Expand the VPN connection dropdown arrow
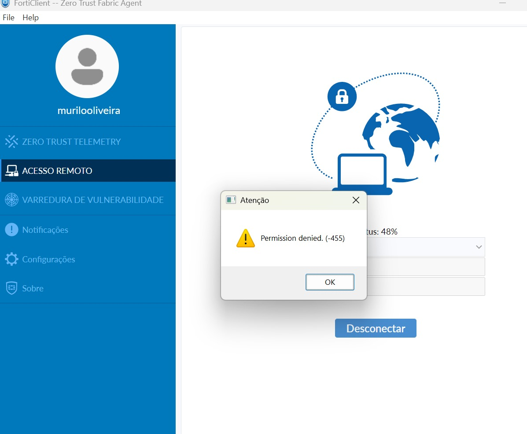Viewport: 527px width, 434px height. coord(479,247)
